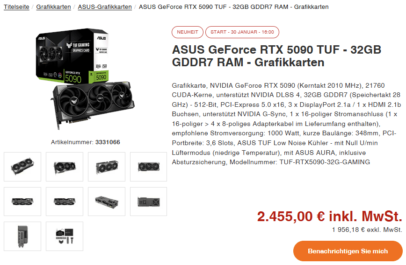Screen dimensions: 406x265
Task: Click the Artikelnummer 3331066 text
Action: [x=86, y=142]
